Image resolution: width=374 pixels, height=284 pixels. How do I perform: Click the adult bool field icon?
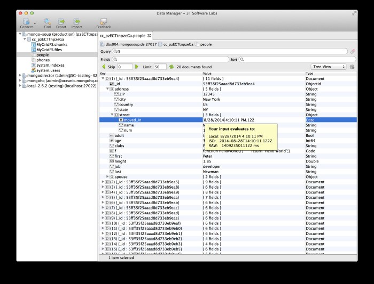tap(112, 135)
